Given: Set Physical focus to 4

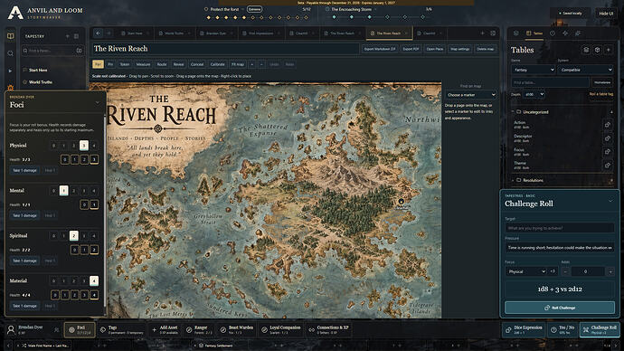Looking at the screenshot, I should (x=93, y=146).
